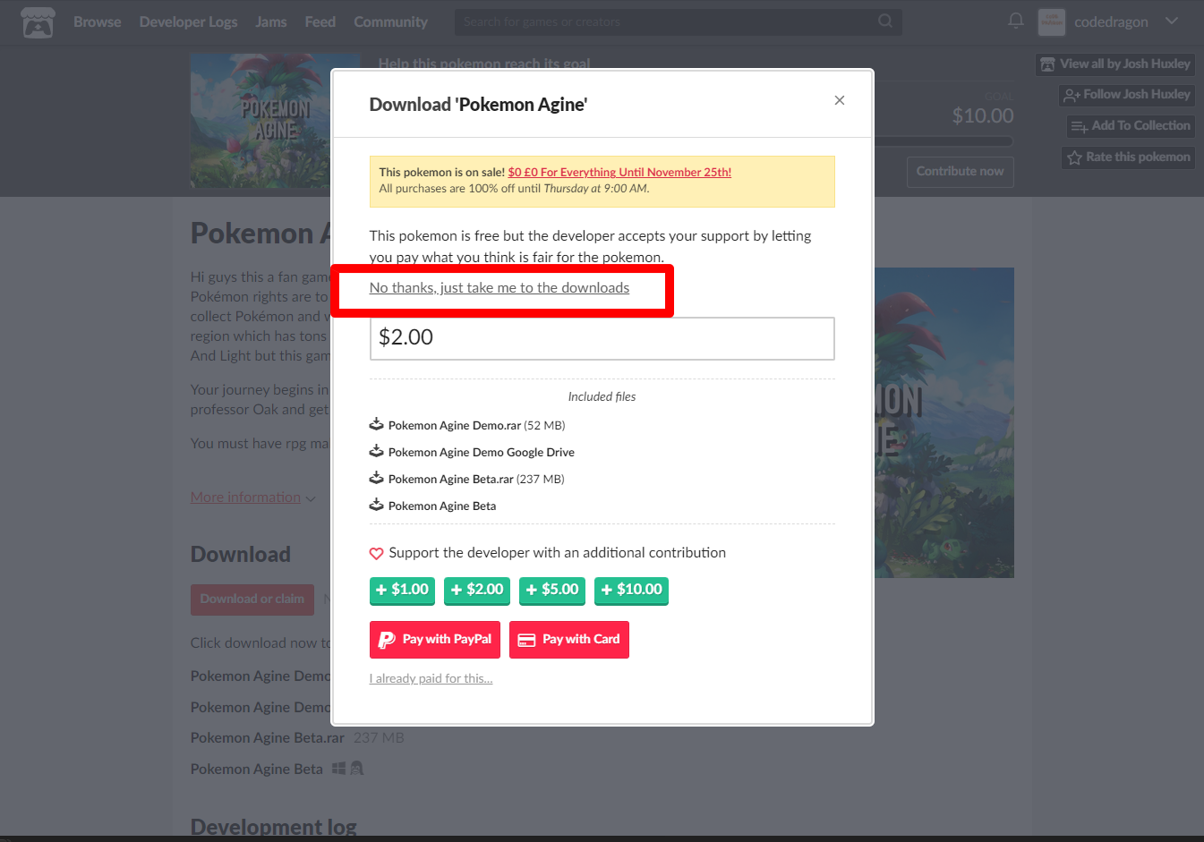1204x842 pixels.
Task: Open the Browse menu
Action: (x=98, y=21)
